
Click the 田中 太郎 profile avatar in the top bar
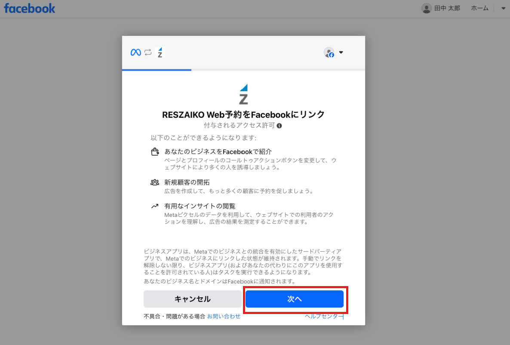point(426,8)
